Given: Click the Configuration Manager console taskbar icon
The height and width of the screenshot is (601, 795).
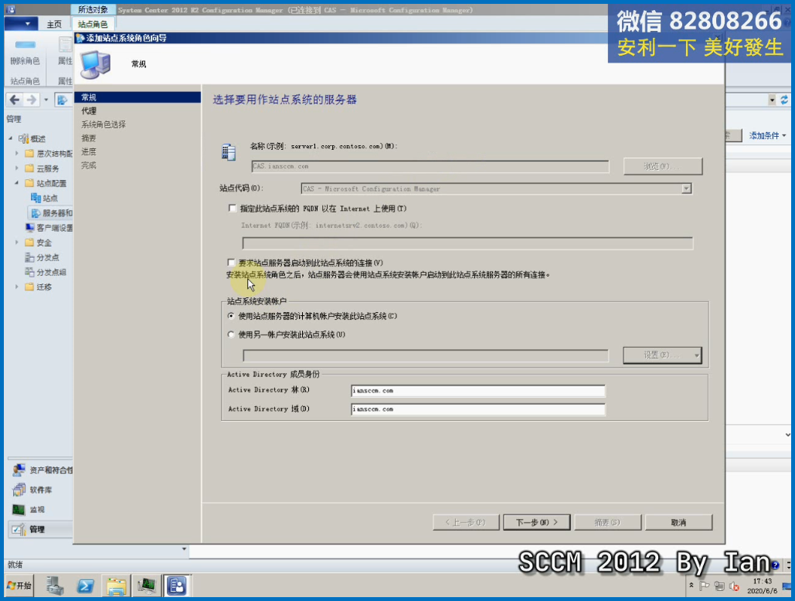Looking at the screenshot, I should point(176,586).
